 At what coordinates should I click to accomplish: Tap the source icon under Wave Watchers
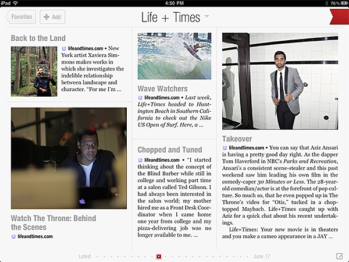[140, 98]
